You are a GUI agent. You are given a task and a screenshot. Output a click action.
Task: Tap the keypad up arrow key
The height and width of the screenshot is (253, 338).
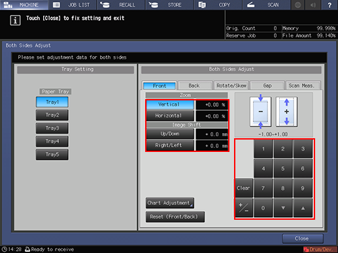303,208
